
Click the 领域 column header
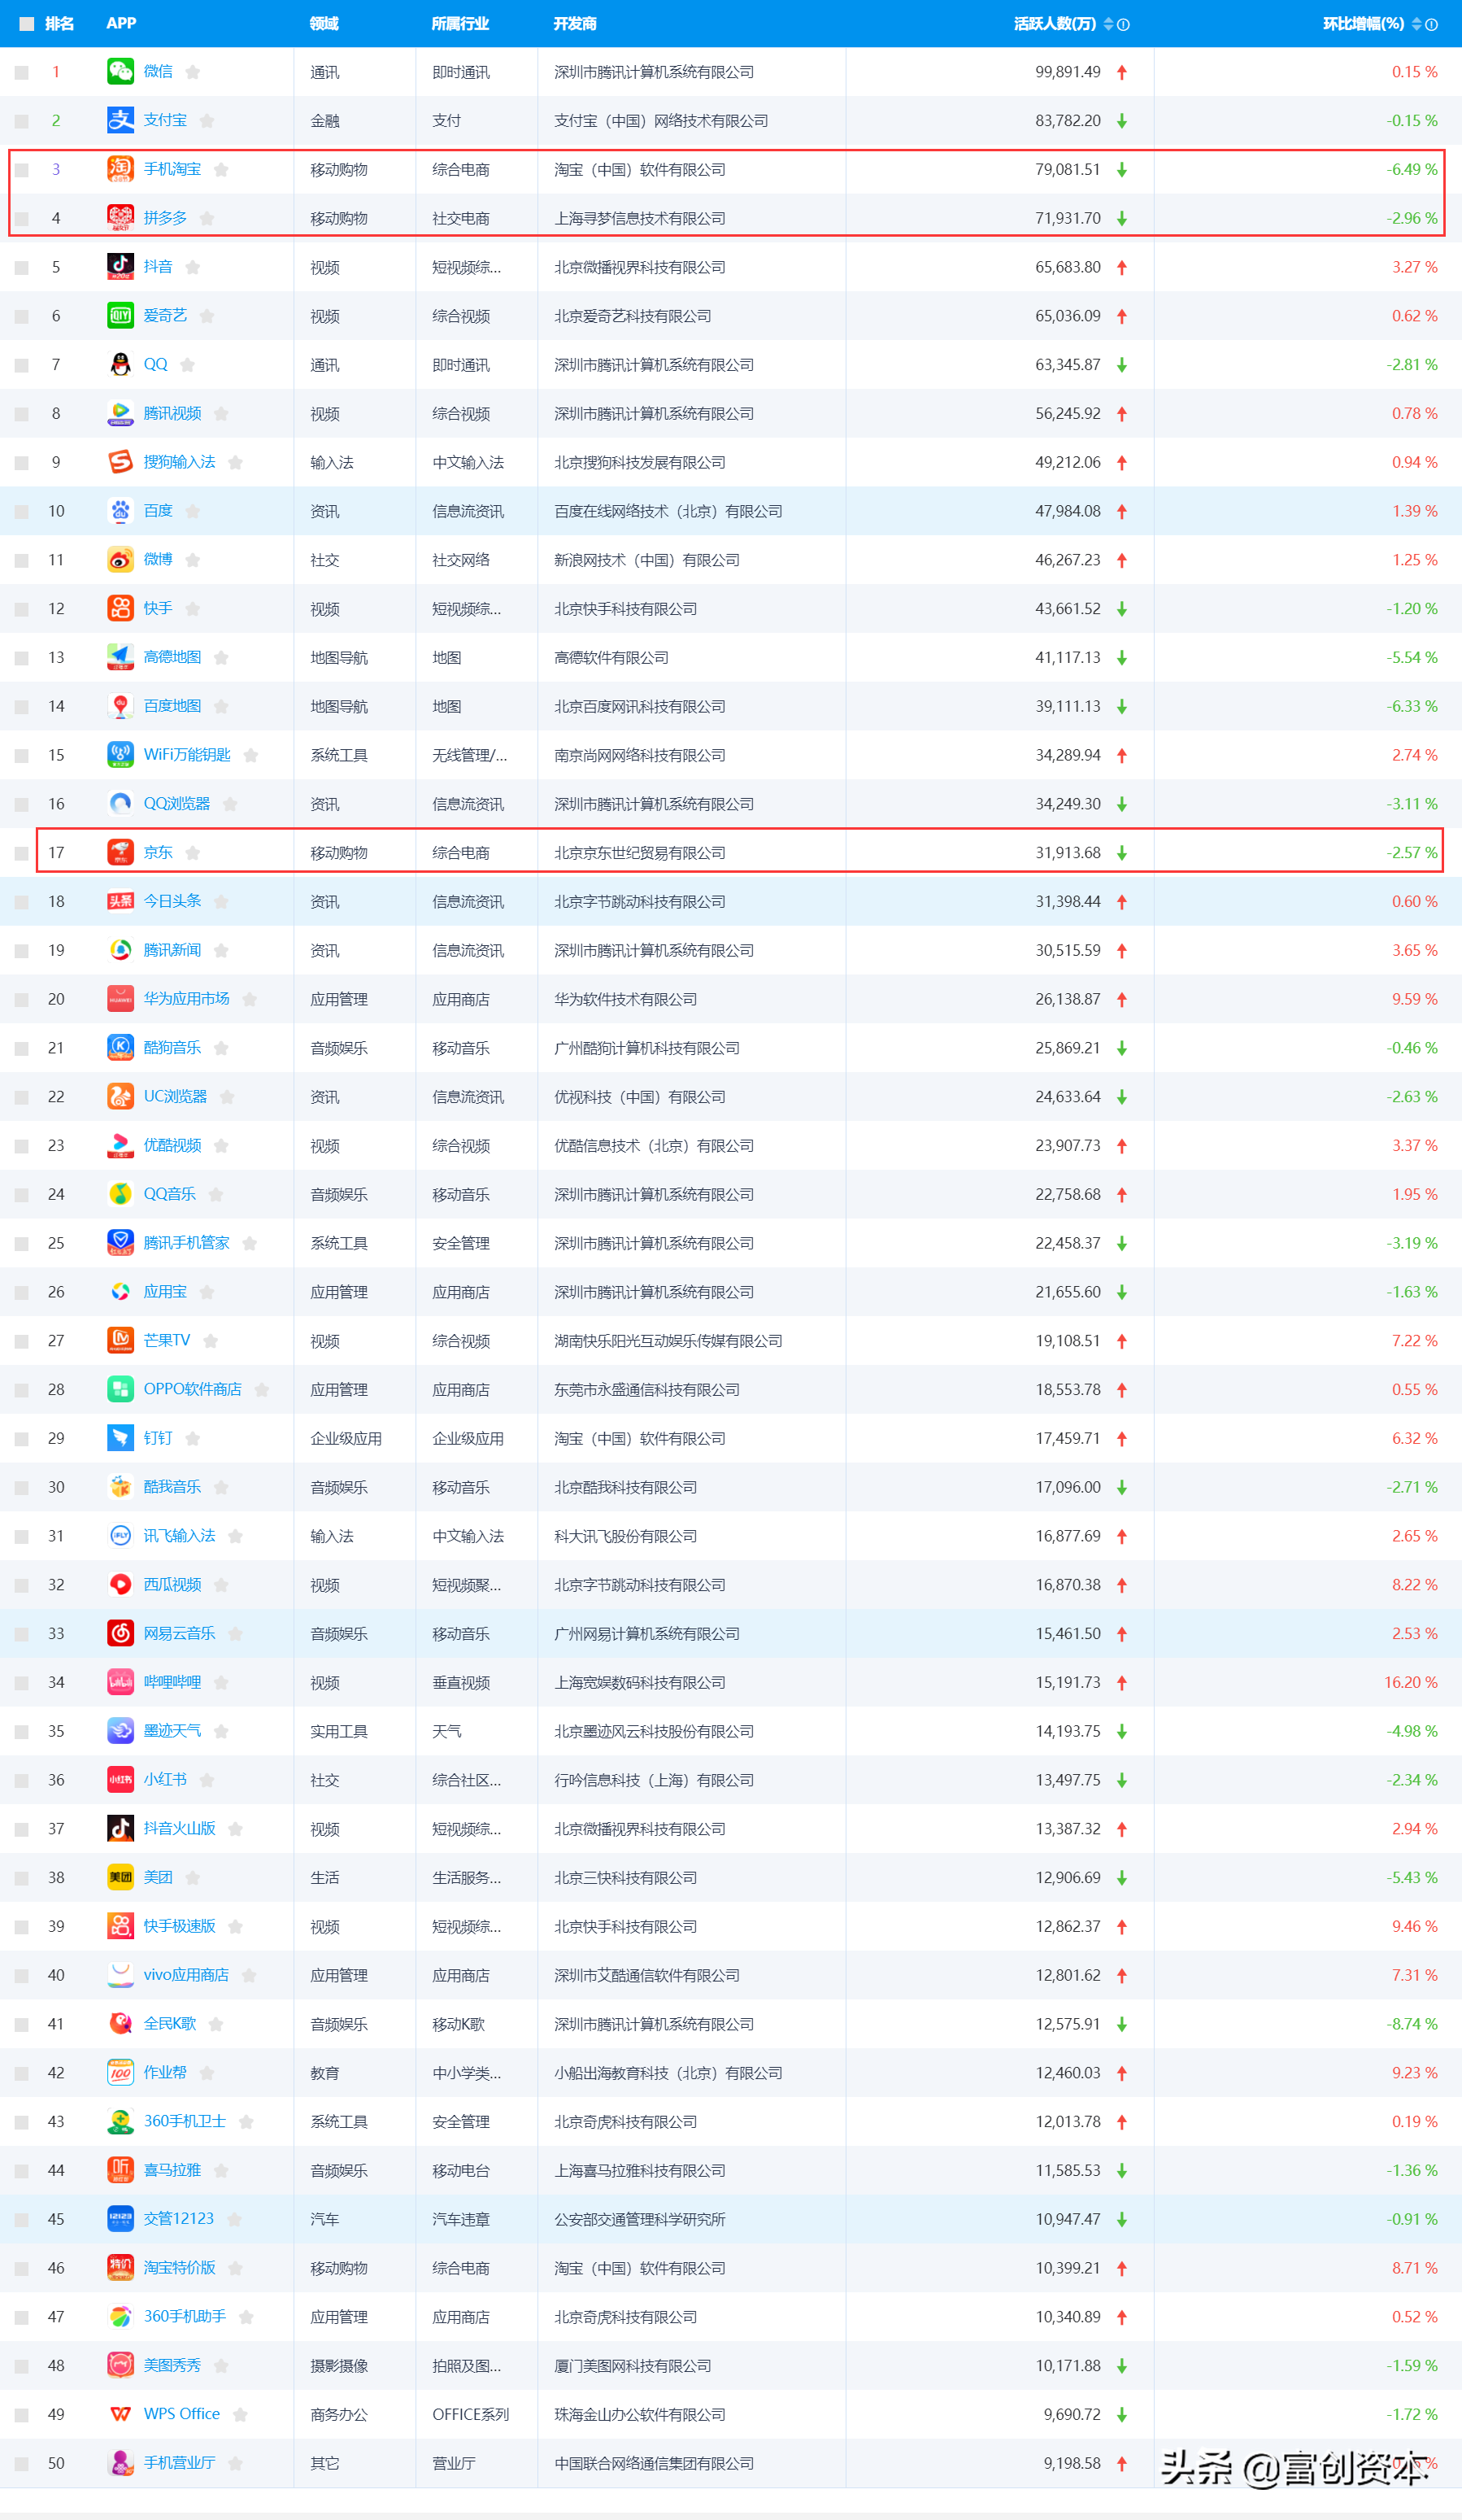click(x=324, y=24)
